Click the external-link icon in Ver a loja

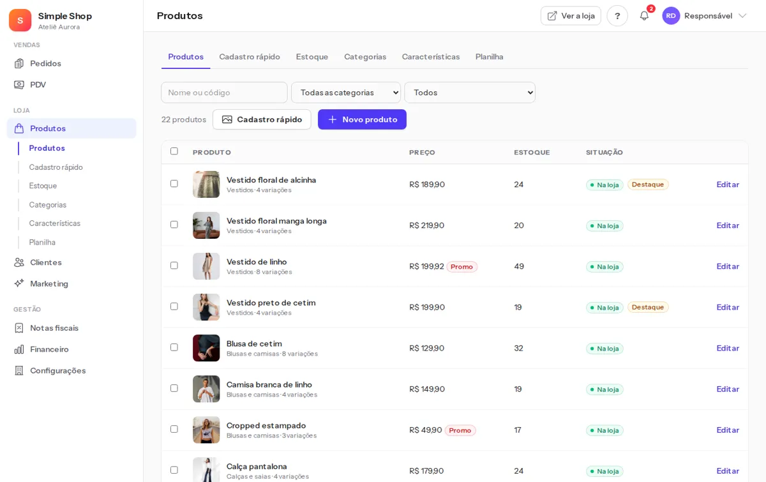pyautogui.click(x=552, y=16)
